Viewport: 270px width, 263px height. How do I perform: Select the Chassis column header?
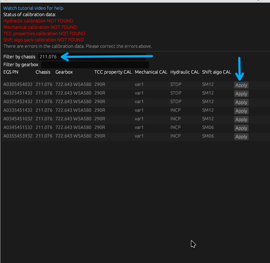43,72
